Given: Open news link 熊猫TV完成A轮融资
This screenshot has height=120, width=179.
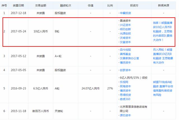Looking at the screenshot, I should 163,88.
